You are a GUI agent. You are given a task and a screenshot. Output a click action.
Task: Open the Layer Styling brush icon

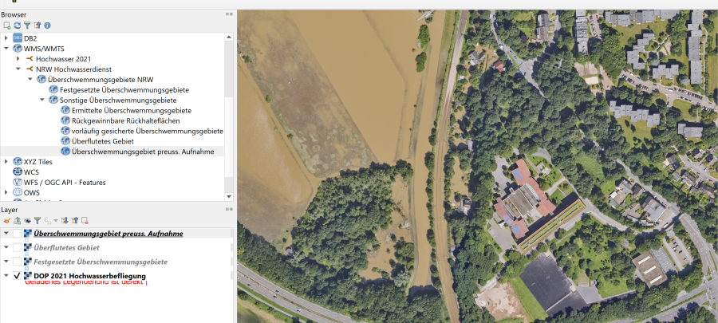click(x=6, y=220)
